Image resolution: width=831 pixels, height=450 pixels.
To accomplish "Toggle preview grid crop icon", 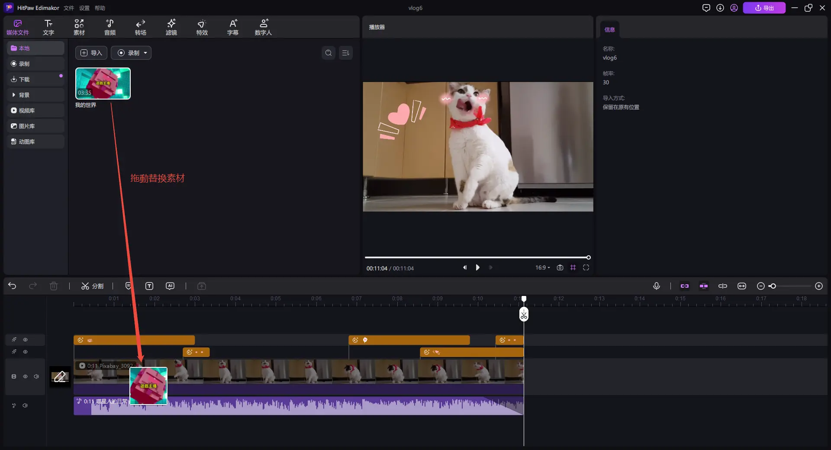I will (x=573, y=267).
